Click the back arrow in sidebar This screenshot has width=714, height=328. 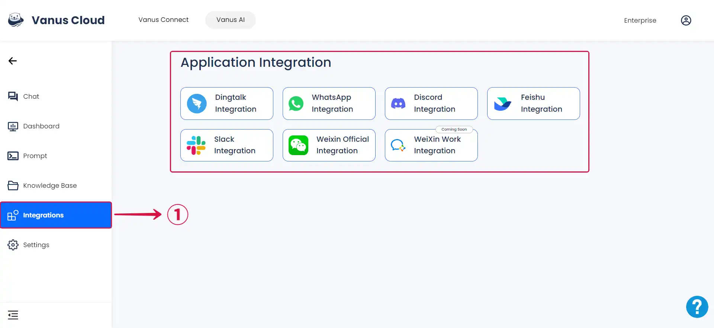point(13,61)
